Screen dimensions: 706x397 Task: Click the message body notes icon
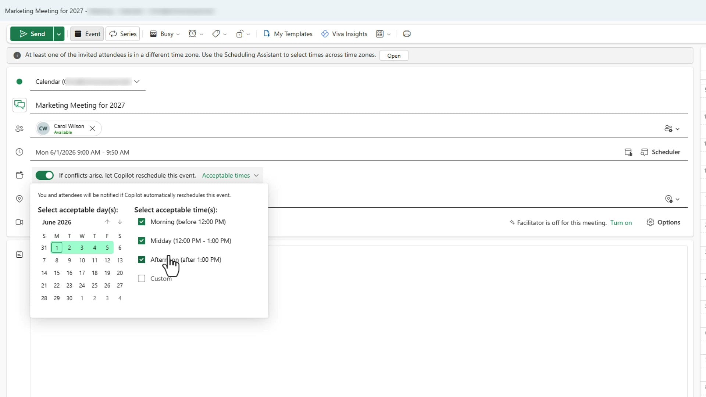19,255
